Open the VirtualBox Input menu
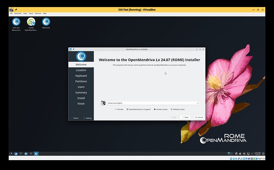The height and width of the screenshot is (170, 274). coord(31,13)
